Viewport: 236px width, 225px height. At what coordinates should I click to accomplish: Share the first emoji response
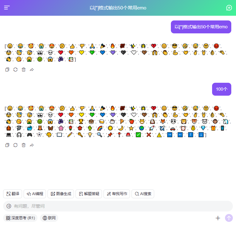32,70
